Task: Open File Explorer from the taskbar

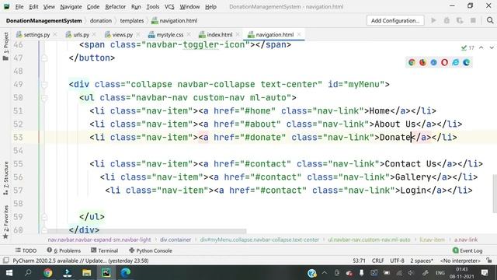Action: point(86,273)
